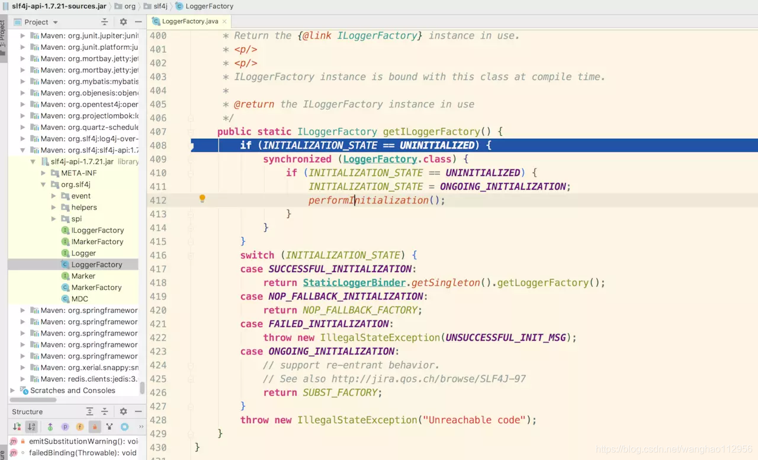The height and width of the screenshot is (460, 758).
Task: Hide the Project panel with minus icon
Action: [138, 22]
